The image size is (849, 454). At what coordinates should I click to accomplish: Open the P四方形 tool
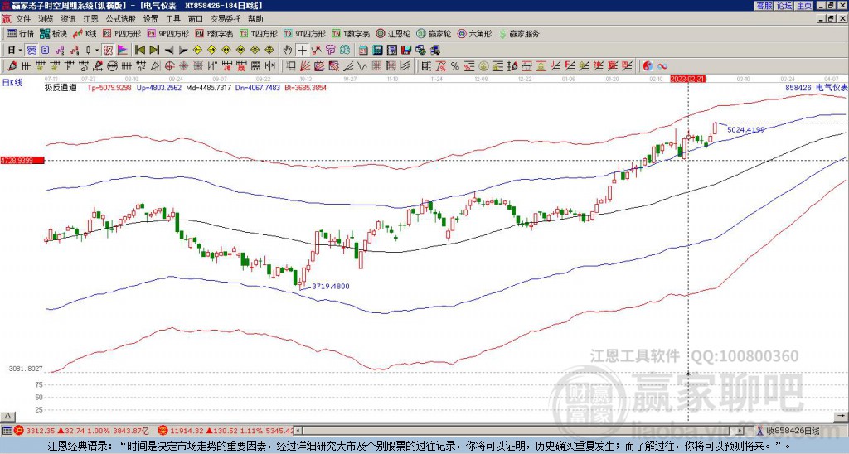coord(123,33)
